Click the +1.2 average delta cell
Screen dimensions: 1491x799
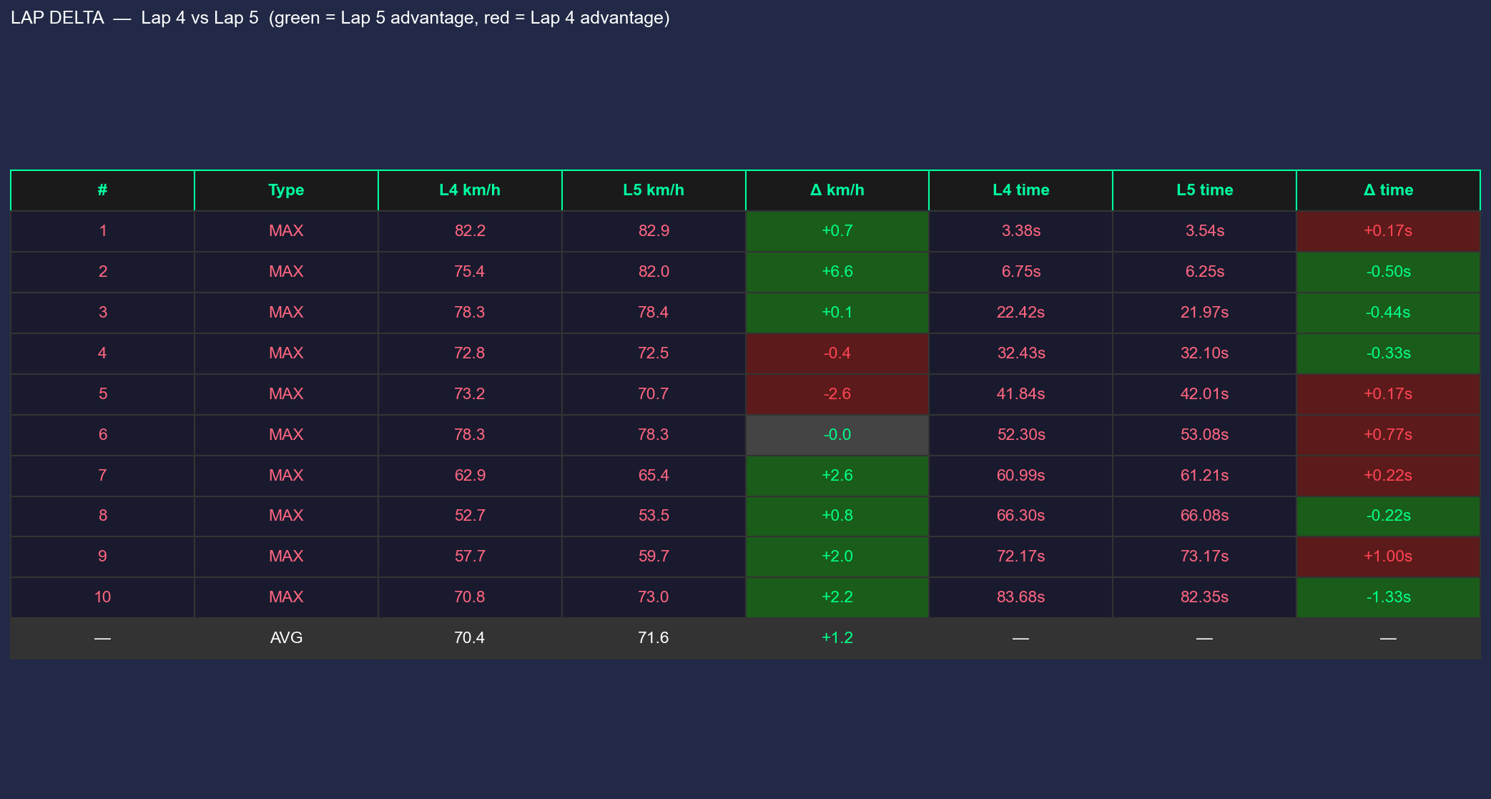pos(837,638)
